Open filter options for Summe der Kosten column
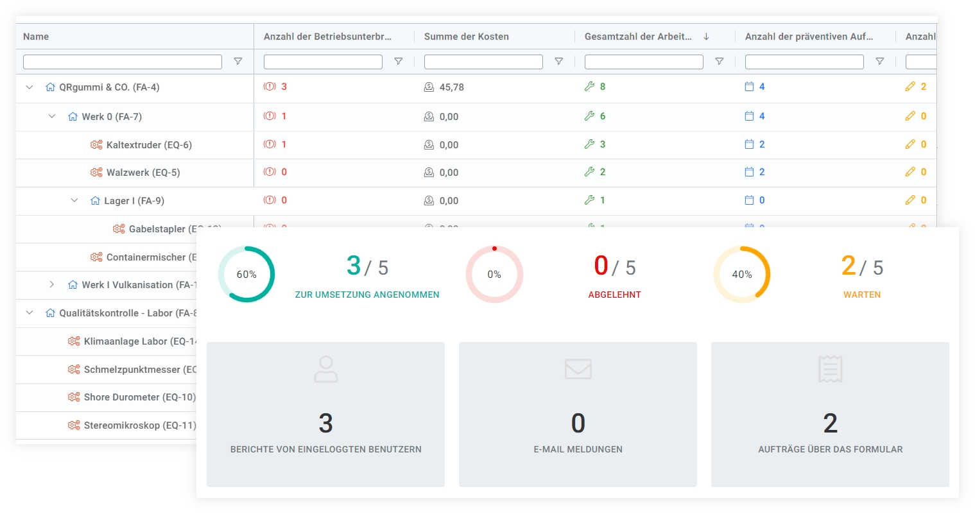 (x=559, y=62)
